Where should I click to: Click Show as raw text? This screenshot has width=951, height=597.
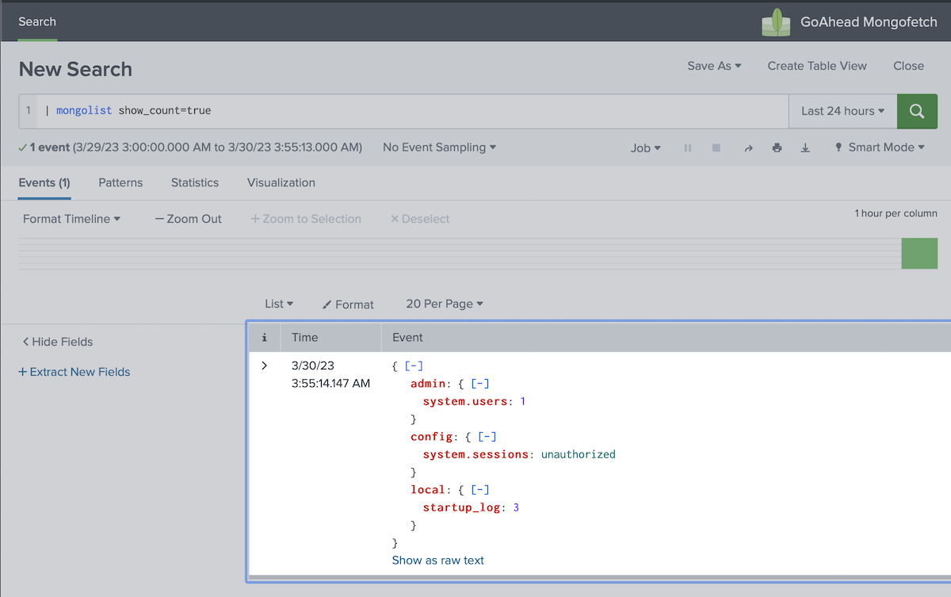click(437, 560)
